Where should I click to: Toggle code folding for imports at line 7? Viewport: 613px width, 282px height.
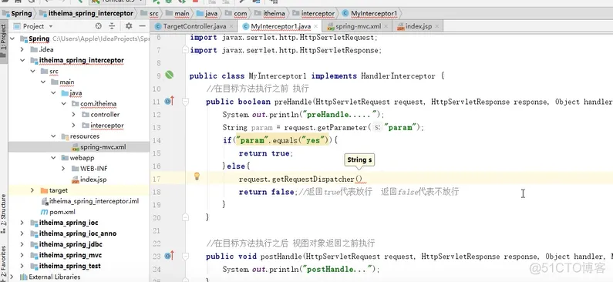[x=185, y=50]
